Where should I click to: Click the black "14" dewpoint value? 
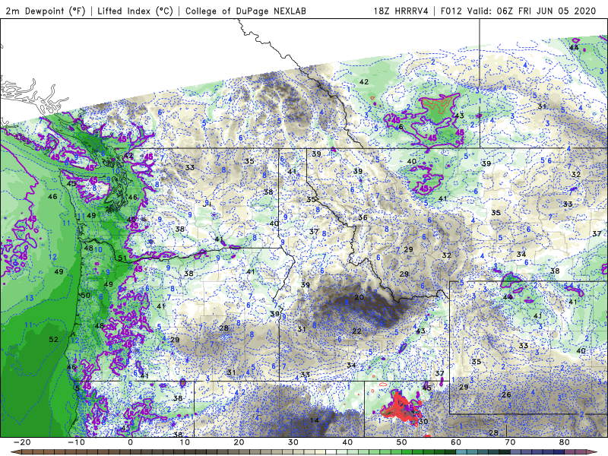[315, 420]
